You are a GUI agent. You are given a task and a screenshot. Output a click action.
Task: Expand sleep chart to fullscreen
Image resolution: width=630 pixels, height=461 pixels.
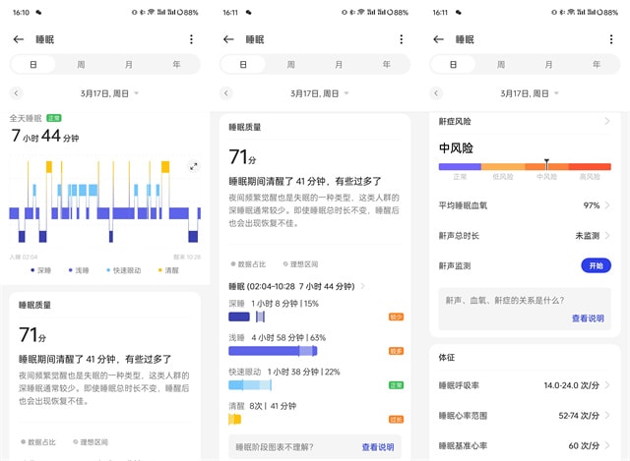coord(194,166)
